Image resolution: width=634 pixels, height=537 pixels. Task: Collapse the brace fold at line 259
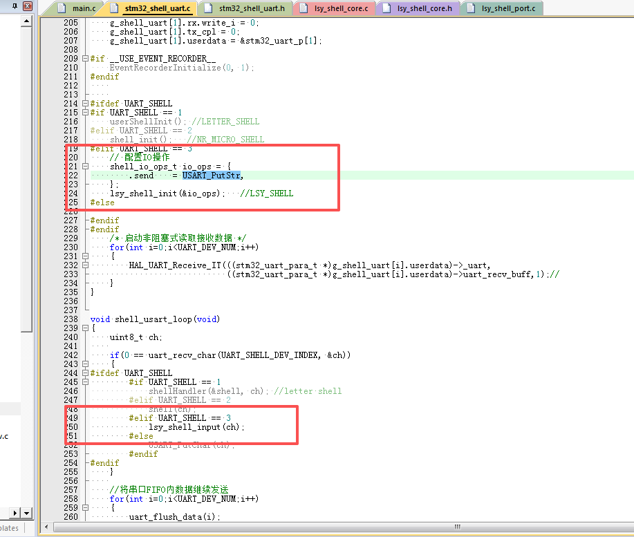tap(85, 507)
